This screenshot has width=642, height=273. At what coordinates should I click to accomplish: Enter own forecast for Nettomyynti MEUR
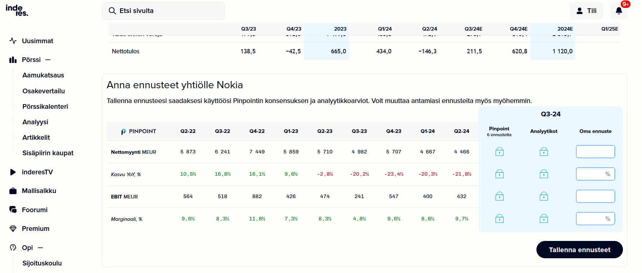click(595, 152)
